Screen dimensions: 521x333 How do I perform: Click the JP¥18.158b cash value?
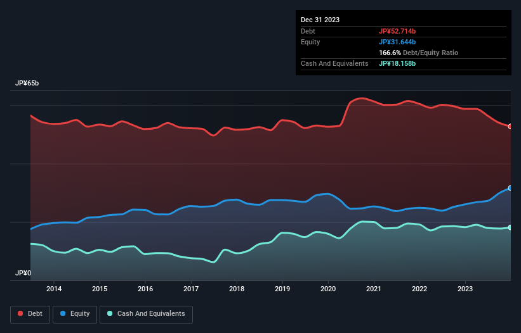pos(397,63)
